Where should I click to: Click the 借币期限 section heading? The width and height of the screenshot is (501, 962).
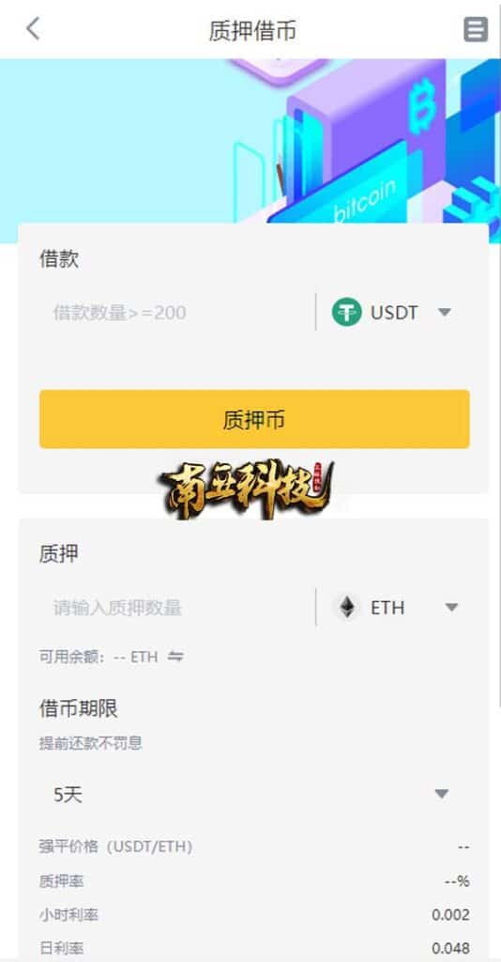79,709
